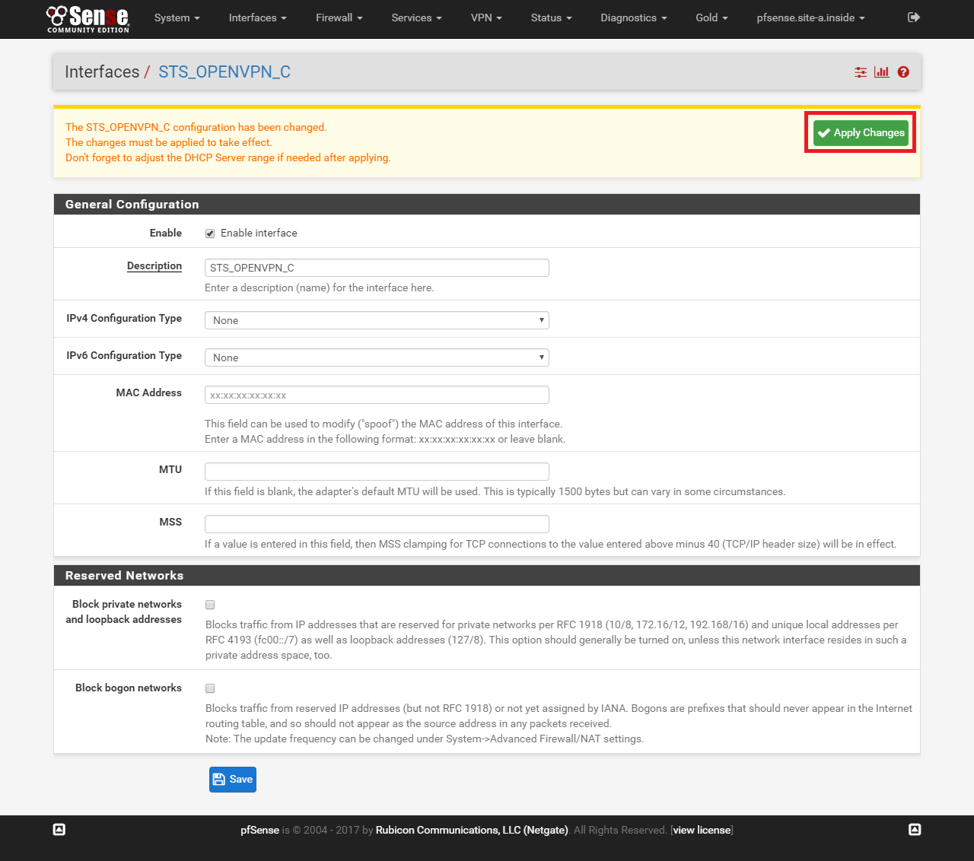
Task: Click 'The changes must be applied' alert text
Action: [168, 142]
